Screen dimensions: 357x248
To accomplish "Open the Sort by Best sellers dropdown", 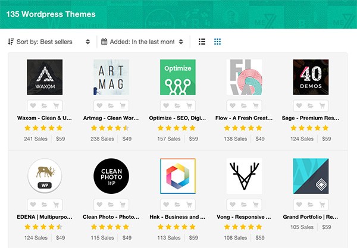I will [x=49, y=42].
